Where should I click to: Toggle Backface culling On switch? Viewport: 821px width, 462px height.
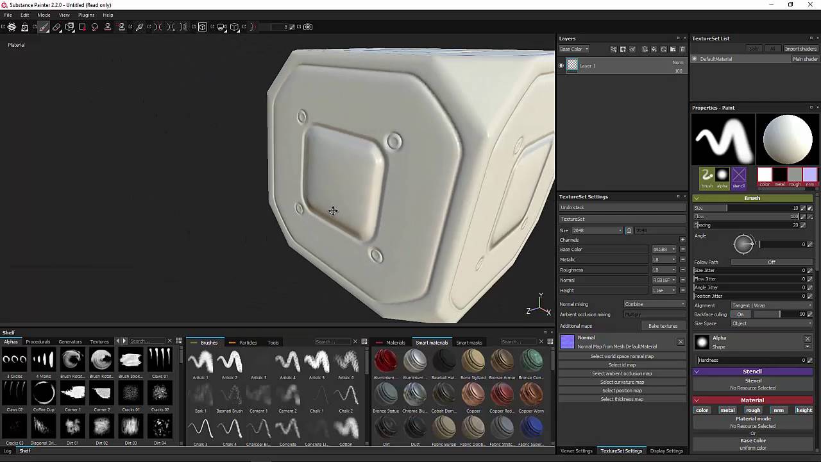[741, 314]
